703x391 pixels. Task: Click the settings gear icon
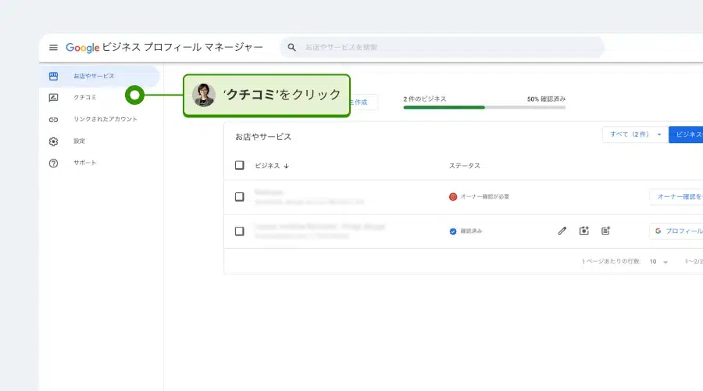coord(53,142)
